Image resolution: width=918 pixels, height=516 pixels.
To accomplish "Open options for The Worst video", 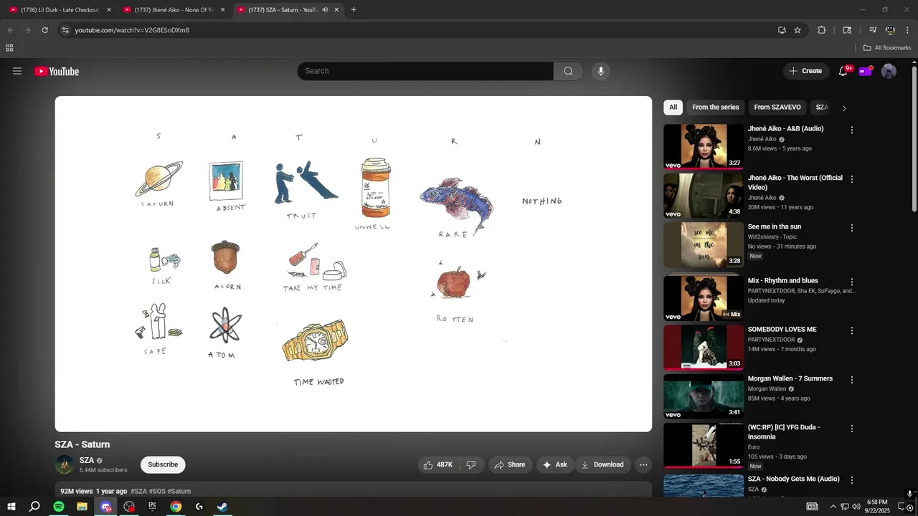I will coord(852,179).
